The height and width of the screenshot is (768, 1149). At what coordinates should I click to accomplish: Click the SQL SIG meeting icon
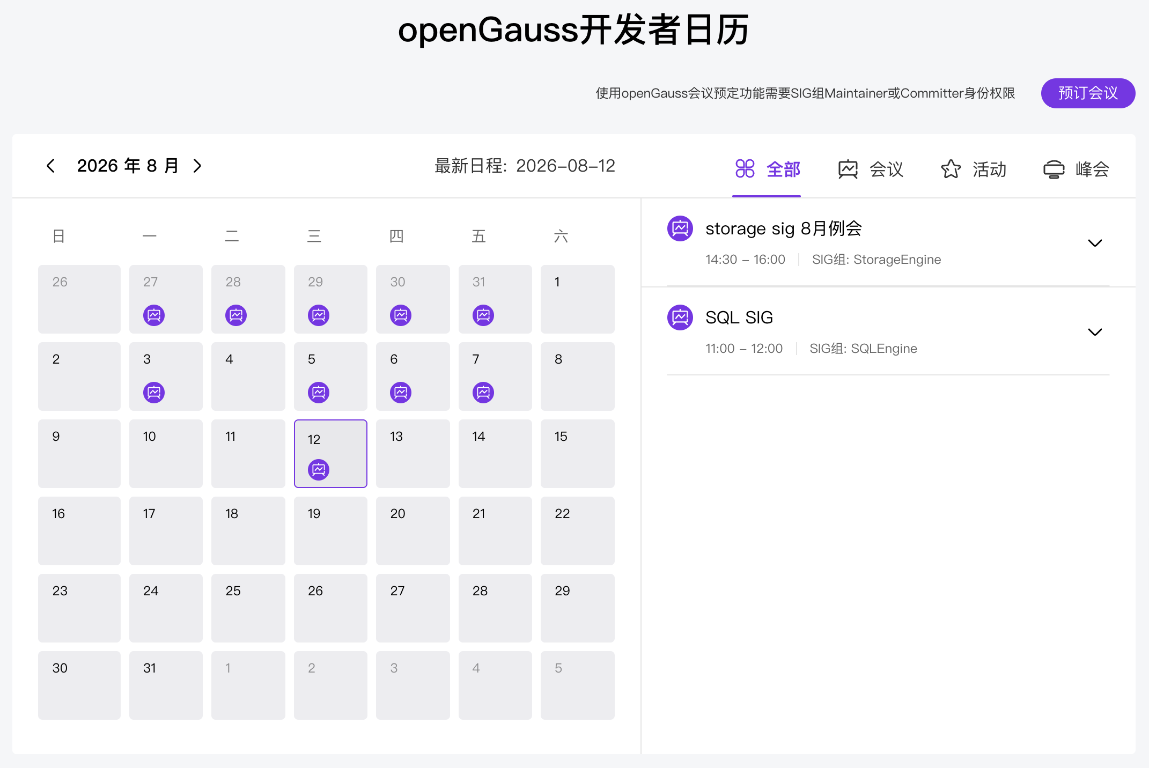point(680,317)
